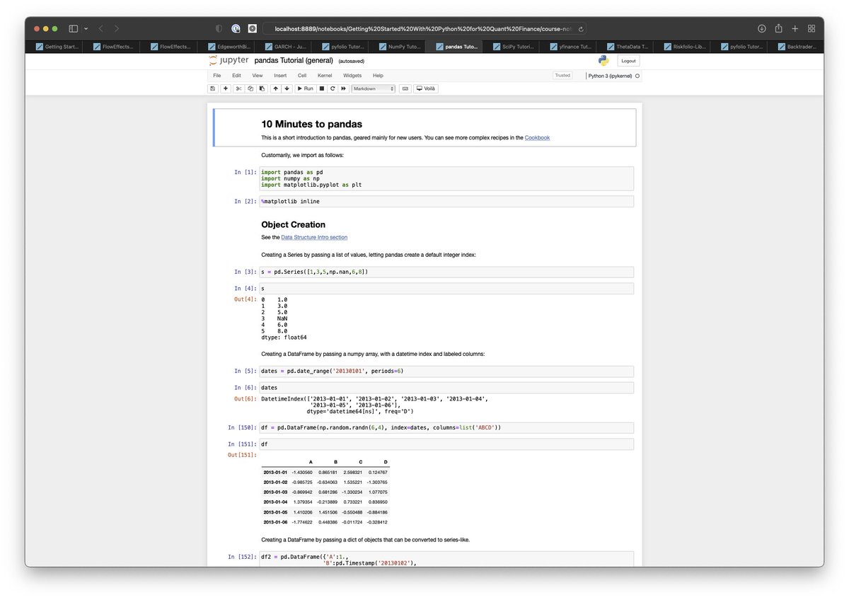Viewport: 849px width, 600px height.
Task: Show Safari tab overview
Action: [812, 28]
